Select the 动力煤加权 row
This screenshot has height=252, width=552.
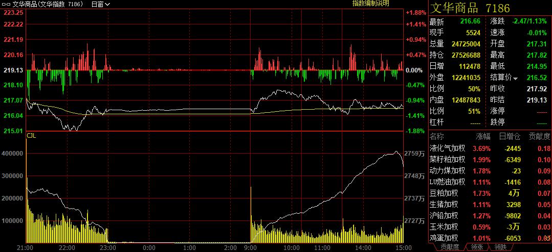click(x=490, y=170)
